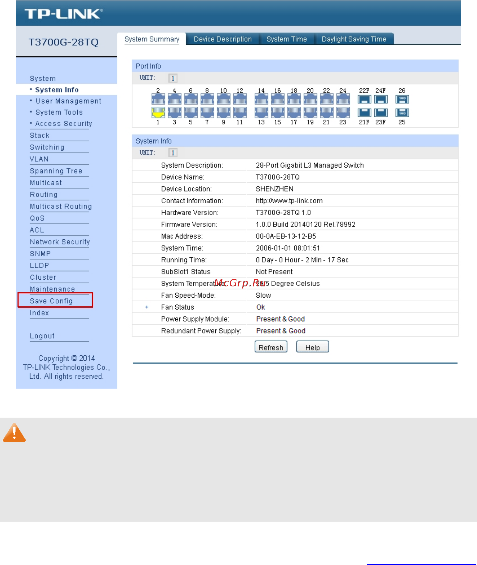Image resolution: width=477 pixels, height=565 pixels.
Task: Open Multicast Routing menu
Action: click(x=61, y=206)
